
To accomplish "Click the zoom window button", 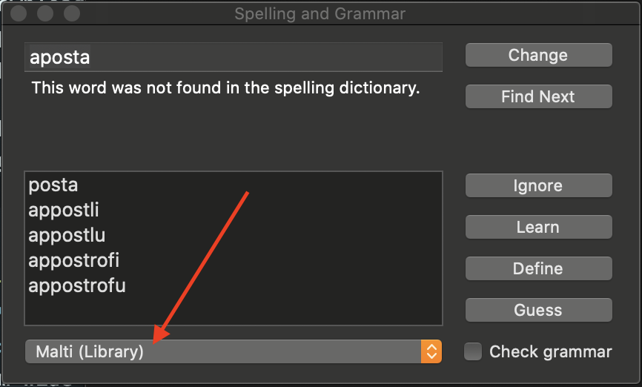I will click(72, 14).
